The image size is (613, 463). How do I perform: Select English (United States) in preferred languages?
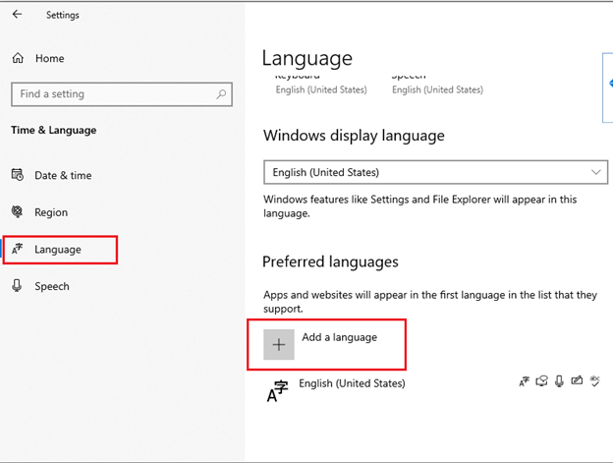point(352,383)
